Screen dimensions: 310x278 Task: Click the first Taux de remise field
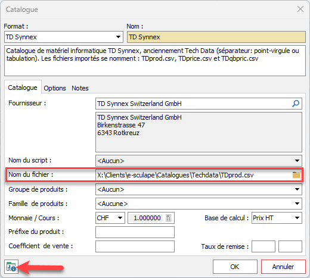coord(263,246)
